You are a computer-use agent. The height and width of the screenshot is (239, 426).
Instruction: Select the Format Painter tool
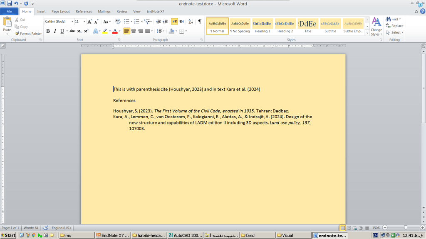click(28, 34)
